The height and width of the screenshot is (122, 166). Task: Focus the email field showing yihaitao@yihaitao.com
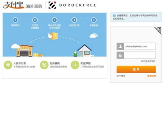(x=140, y=46)
